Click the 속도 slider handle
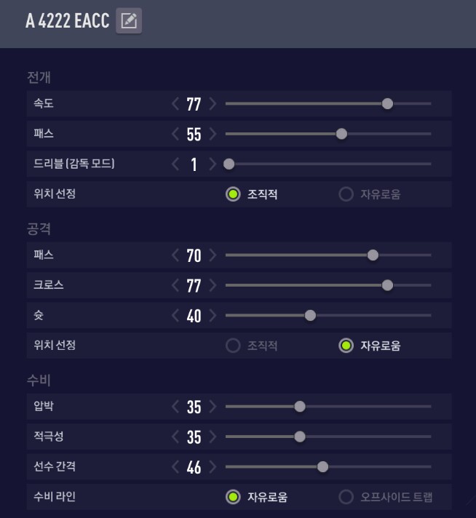The width and height of the screenshot is (476, 518). (x=387, y=104)
